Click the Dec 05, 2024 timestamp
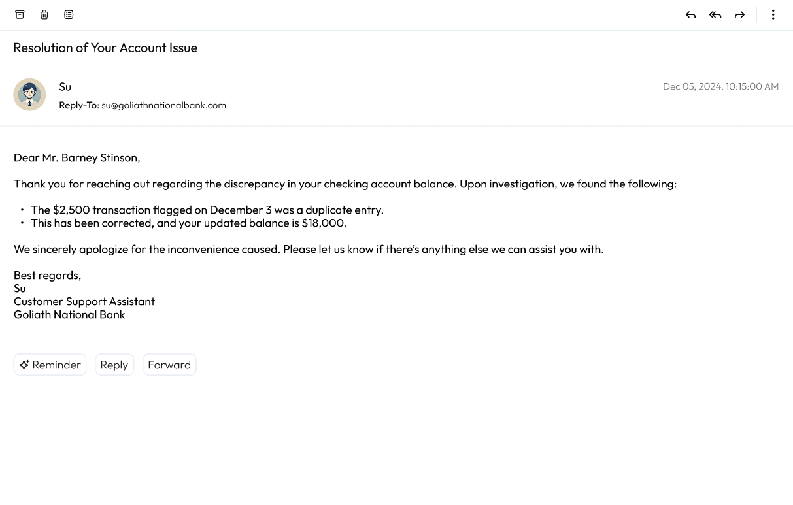 point(720,86)
